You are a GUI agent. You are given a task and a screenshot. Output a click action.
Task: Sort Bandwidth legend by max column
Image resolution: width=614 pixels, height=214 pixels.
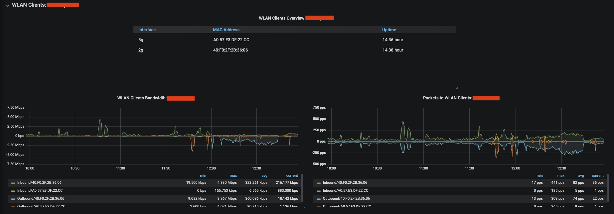click(233, 176)
